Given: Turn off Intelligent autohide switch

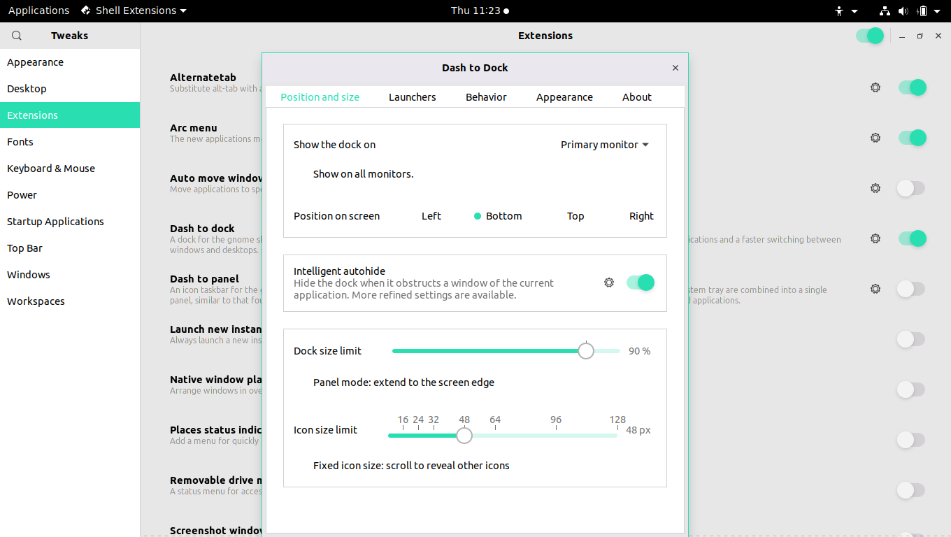Looking at the screenshot, I should click(x=641, y=282).
